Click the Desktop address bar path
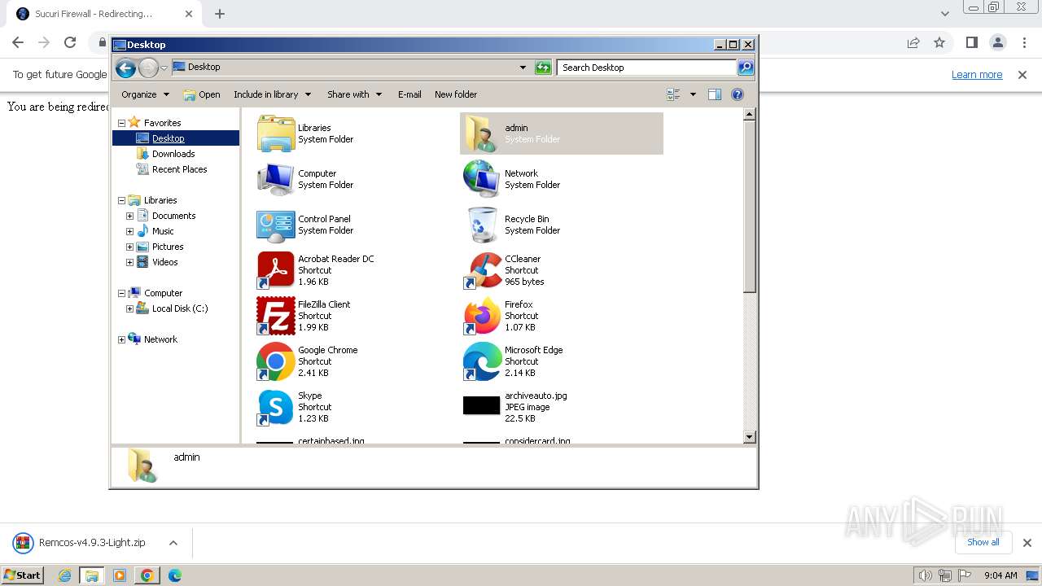The height and width of the screenshot is (586, 1042). (x=204, y=67)
